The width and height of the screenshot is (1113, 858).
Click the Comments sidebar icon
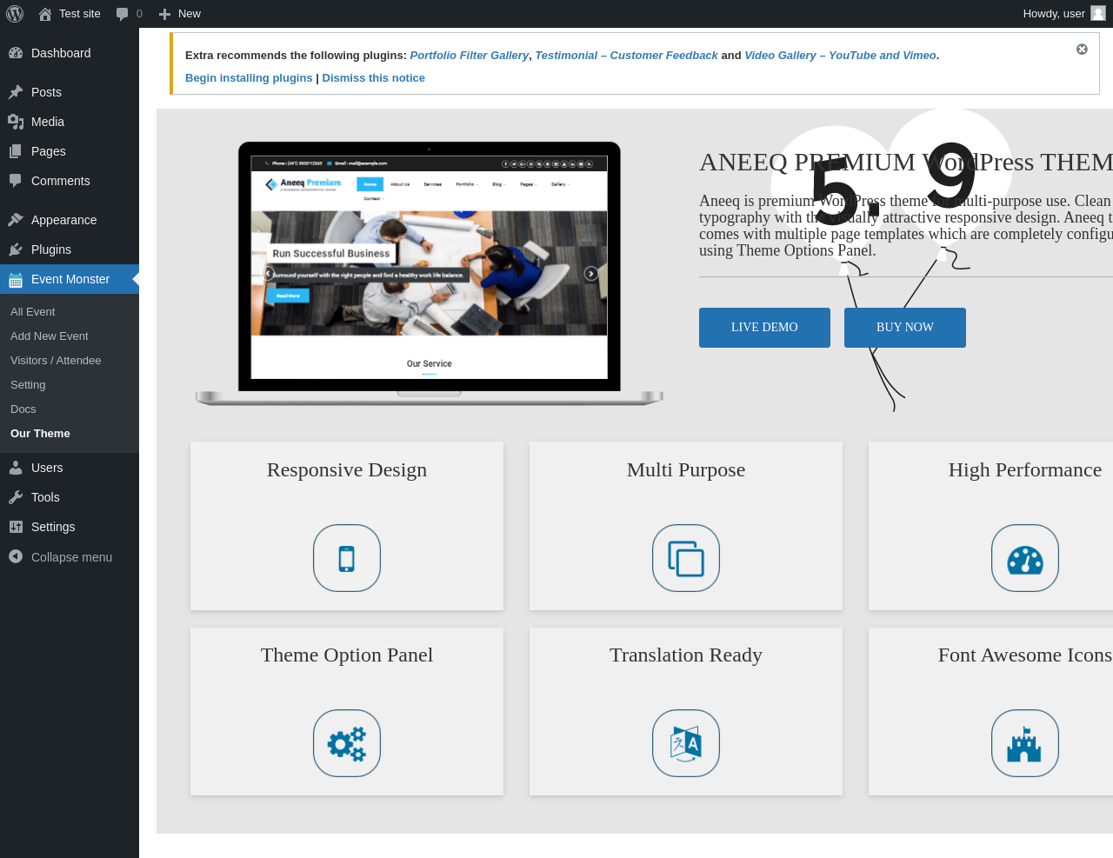click(x=16, y=181)
